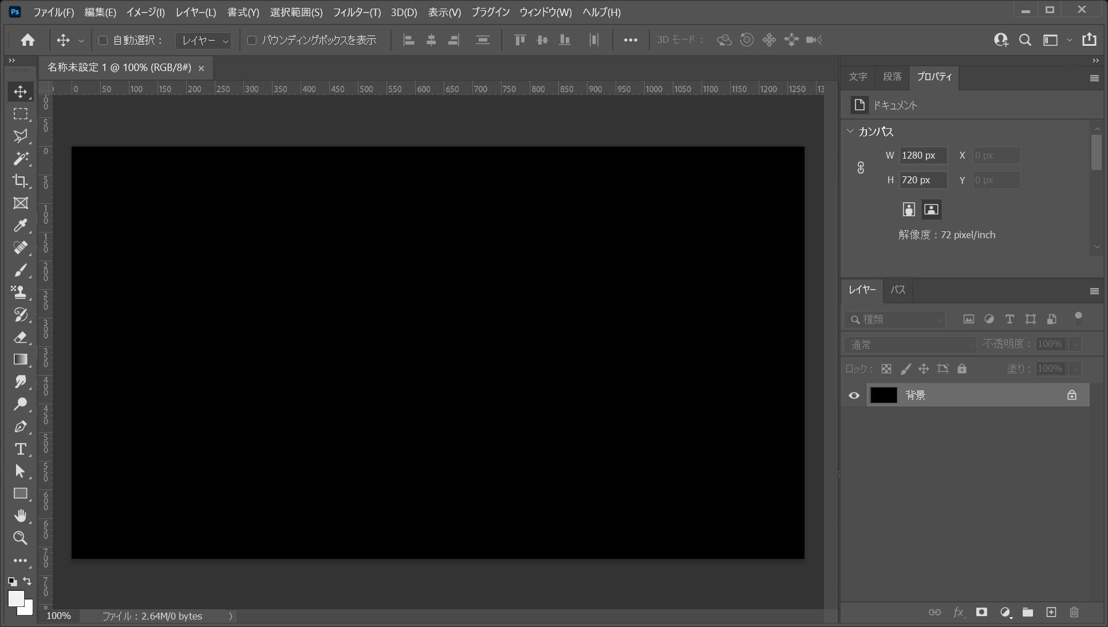Select the Clone Stamp tool

coord(20,292)
